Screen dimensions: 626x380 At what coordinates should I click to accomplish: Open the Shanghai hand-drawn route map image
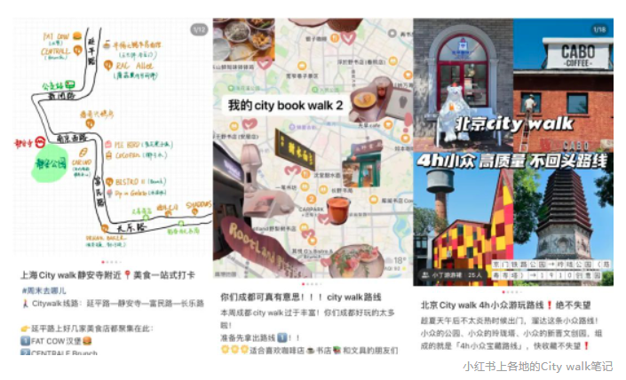coord(112,137)
